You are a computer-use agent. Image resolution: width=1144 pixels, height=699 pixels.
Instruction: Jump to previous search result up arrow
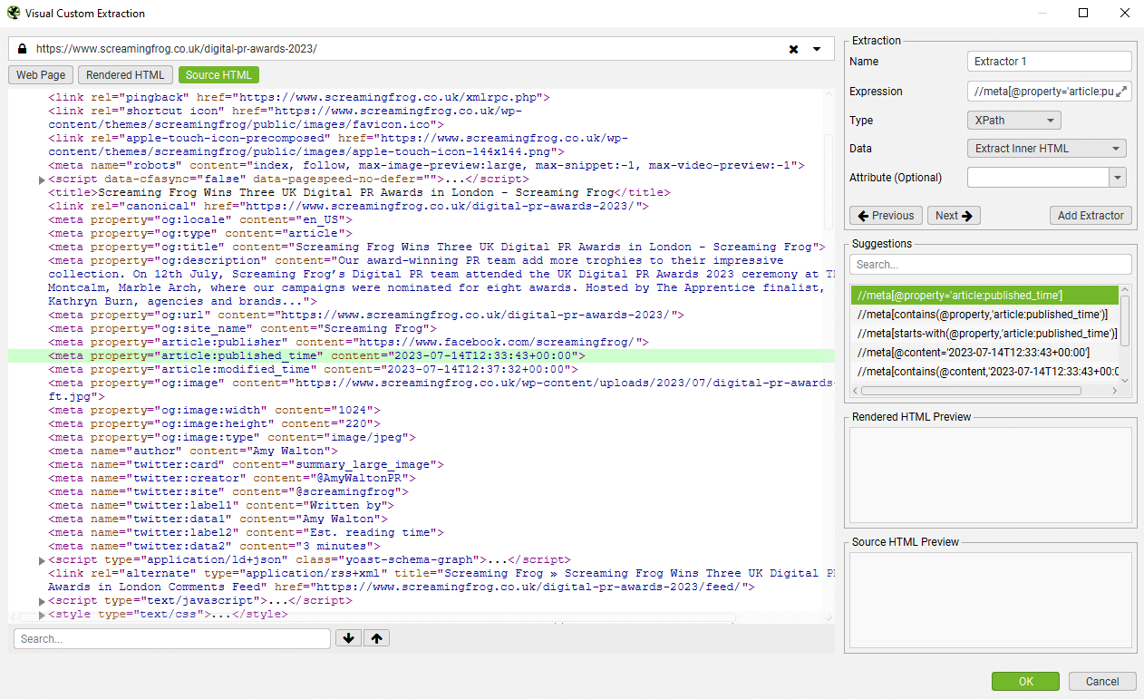point(376,638)
